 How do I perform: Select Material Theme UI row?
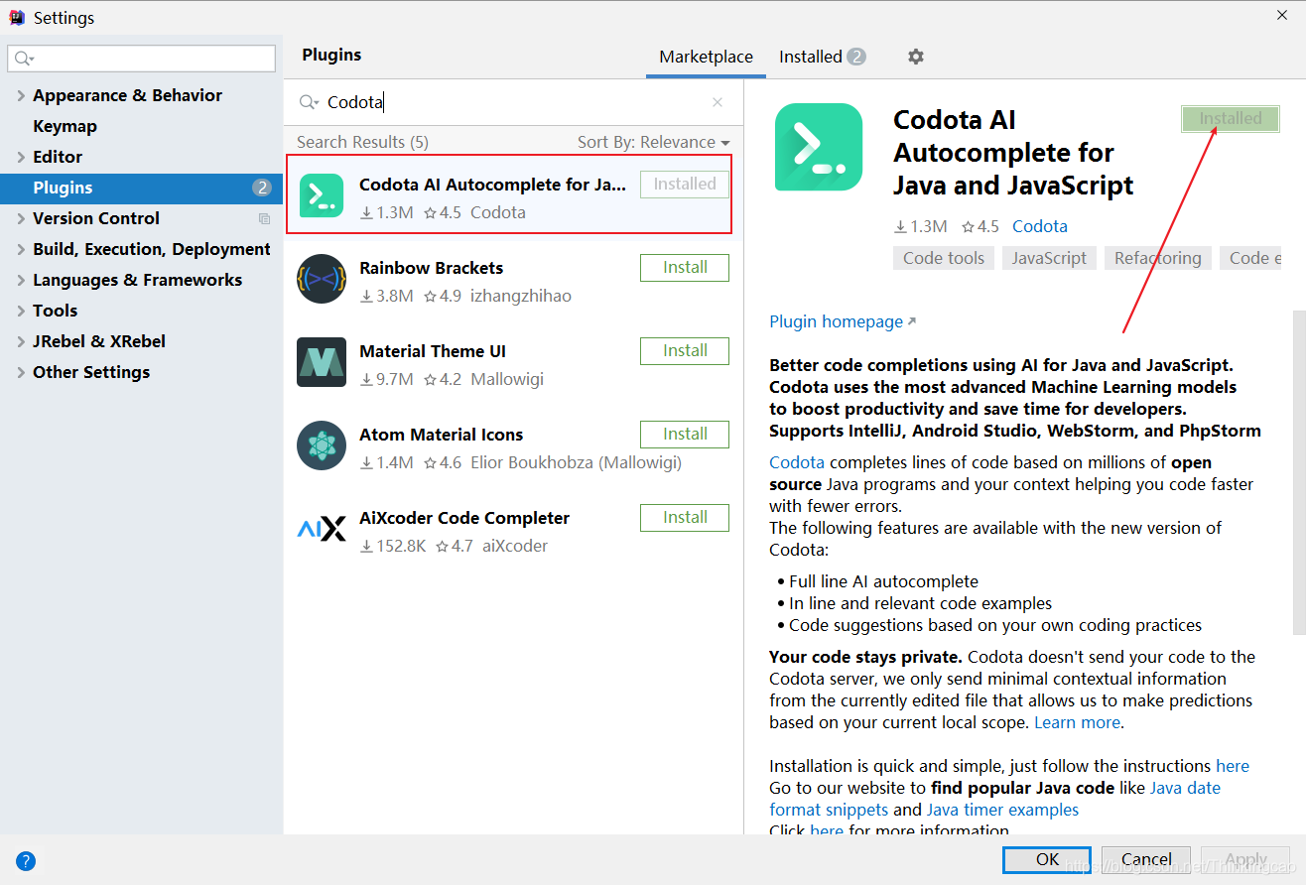click(x=513, y=363)
